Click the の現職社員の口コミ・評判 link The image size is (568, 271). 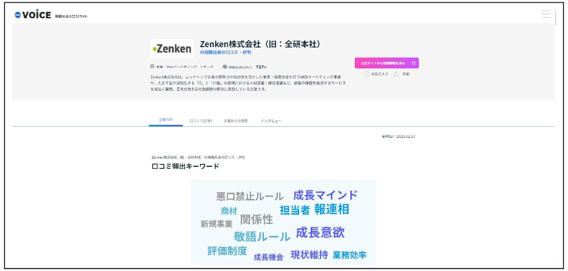226,52
